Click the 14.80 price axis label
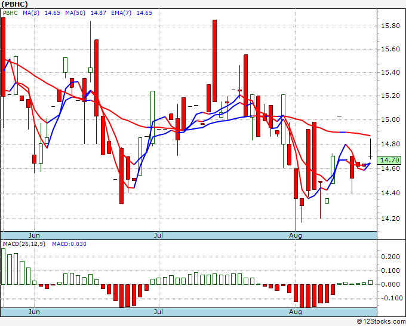This screenshot has height=326, width=406. click(390, 144)
